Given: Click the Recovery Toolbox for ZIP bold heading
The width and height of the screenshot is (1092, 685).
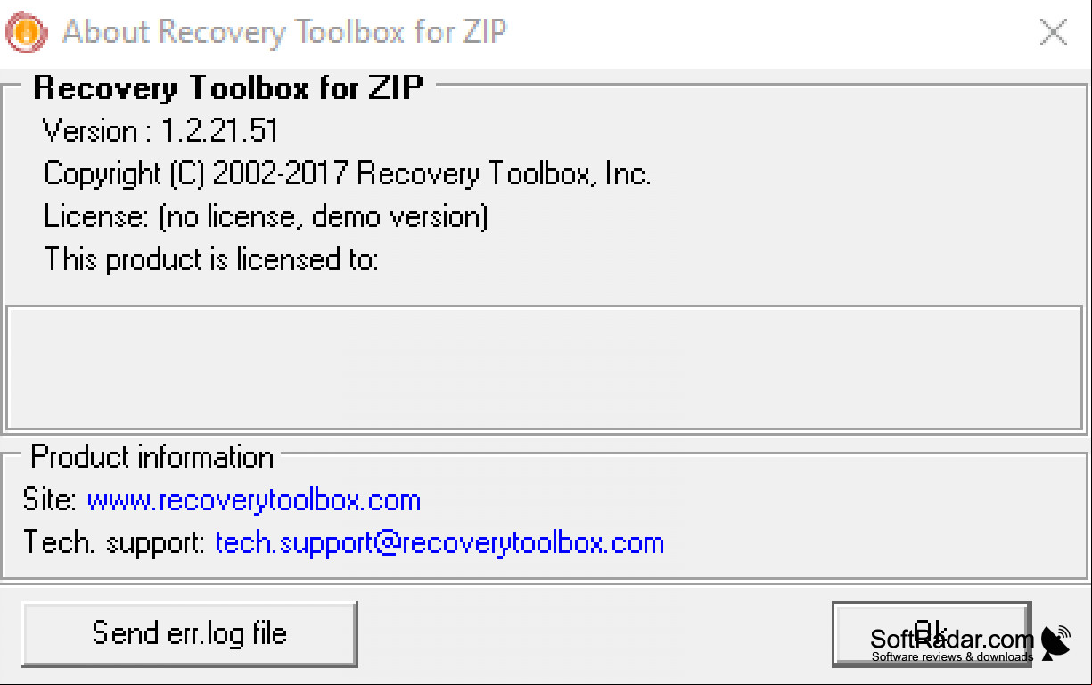Looking at the screenshot, I should [228, 87].
